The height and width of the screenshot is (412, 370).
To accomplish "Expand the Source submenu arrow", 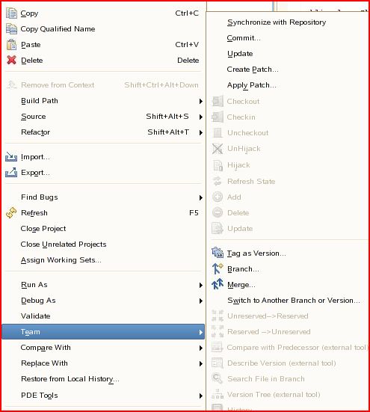I will click(201, 117).
